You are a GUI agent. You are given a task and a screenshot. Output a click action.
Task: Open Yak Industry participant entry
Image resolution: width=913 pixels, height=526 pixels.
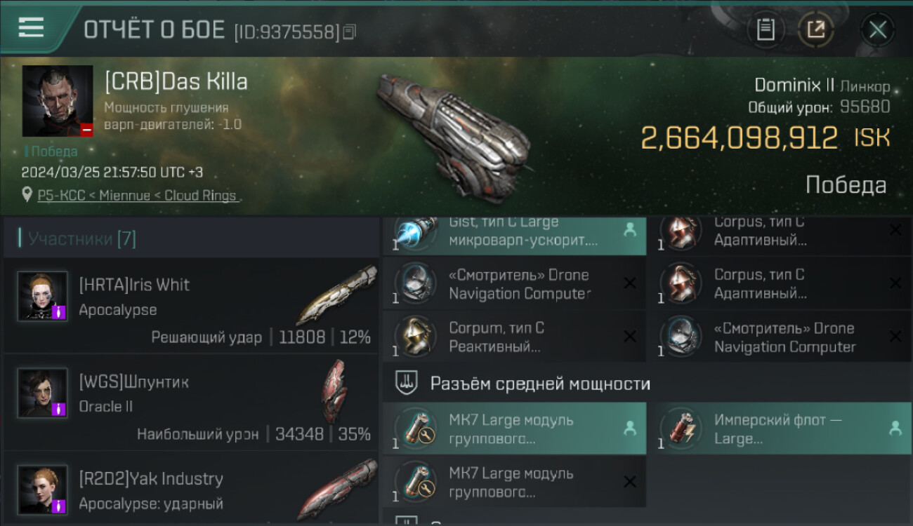(191, 490)
